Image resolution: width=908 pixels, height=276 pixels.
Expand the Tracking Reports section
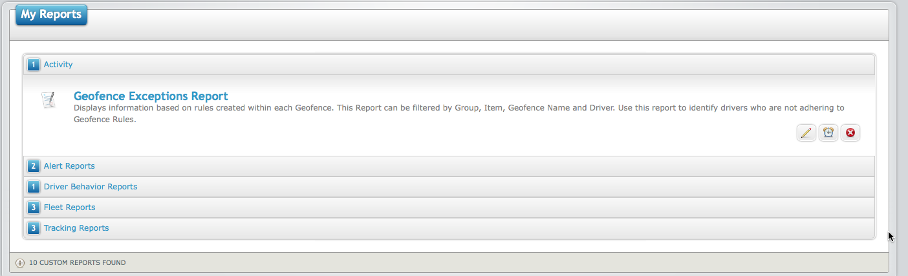pyautogui.click(x=449, y=228)
